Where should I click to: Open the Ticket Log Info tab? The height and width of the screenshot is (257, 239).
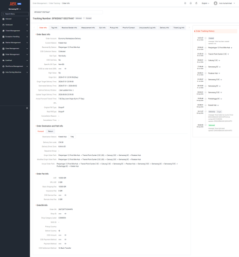point(179,28)
